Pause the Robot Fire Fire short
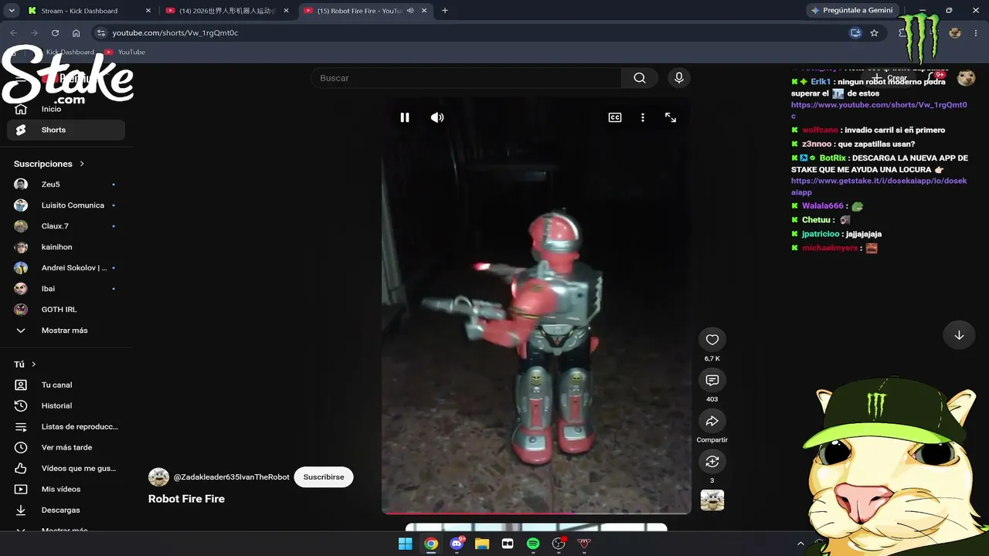The width and height of the screenshot is (989, 556). [x=404, y=117]
